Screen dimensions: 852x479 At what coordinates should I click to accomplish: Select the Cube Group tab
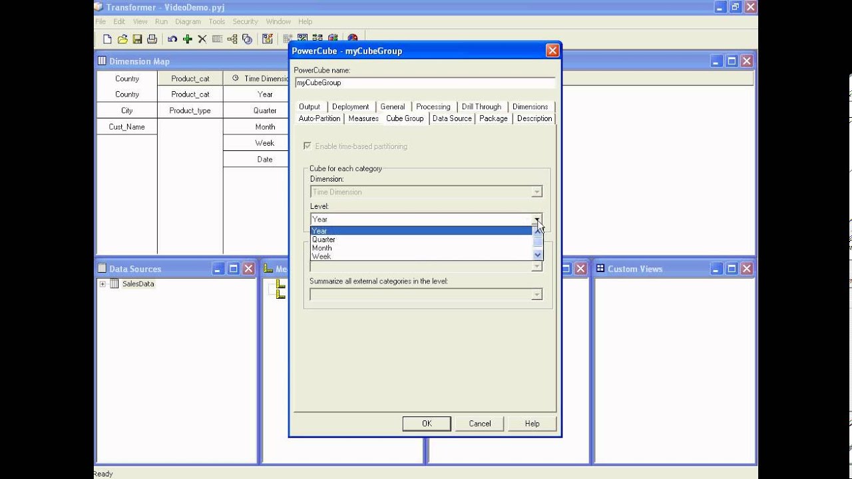405,118
